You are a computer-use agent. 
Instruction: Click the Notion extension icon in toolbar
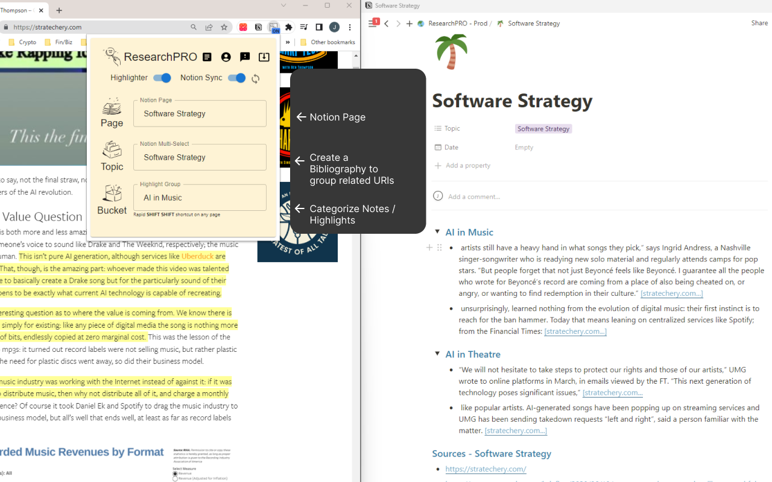[258, 27]
